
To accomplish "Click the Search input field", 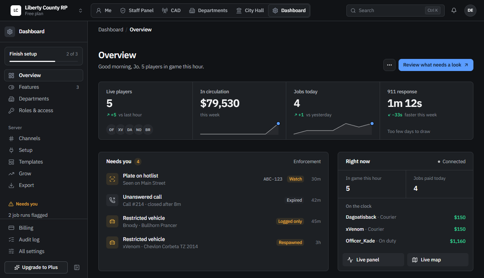I will [x=396, y=11].
